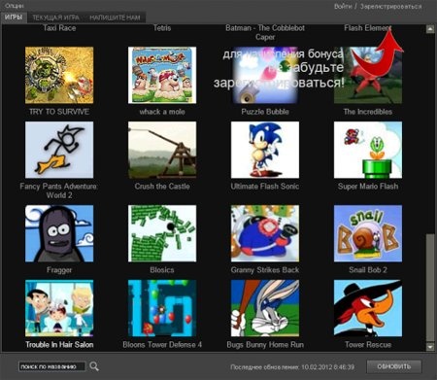Focus the поиск по названию search field
This screenshot has height=380, width=437.
[51, 366]
